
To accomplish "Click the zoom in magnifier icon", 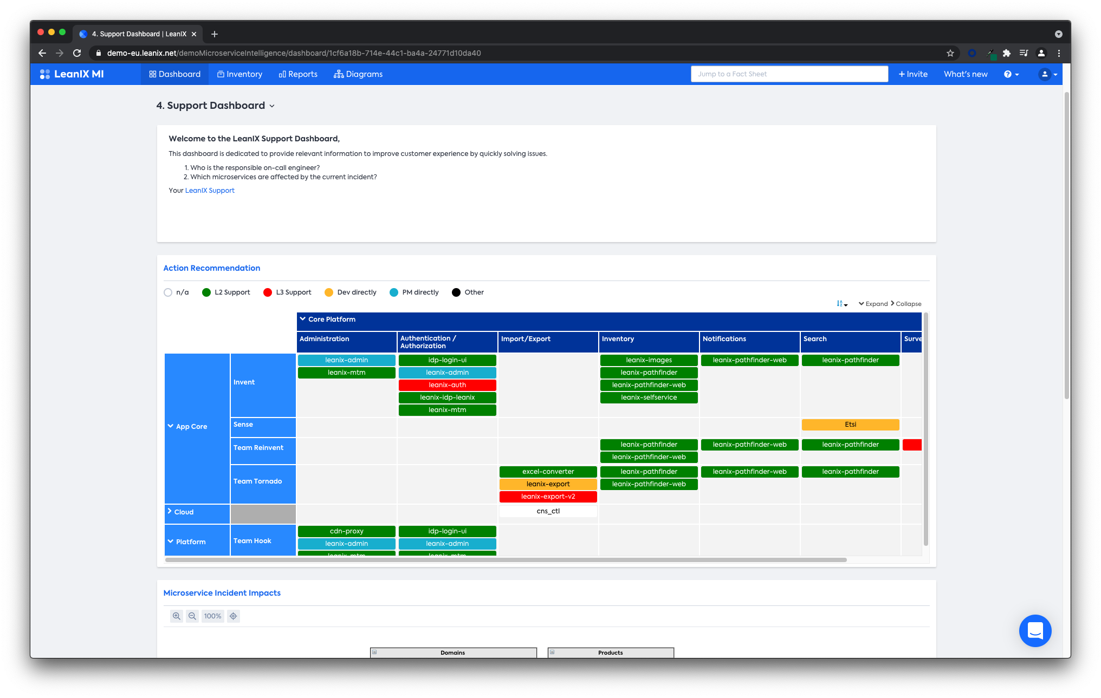I will point(176,616).
